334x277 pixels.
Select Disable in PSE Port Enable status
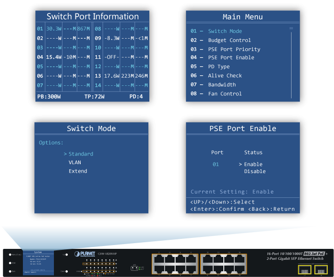tap(255, 172)
